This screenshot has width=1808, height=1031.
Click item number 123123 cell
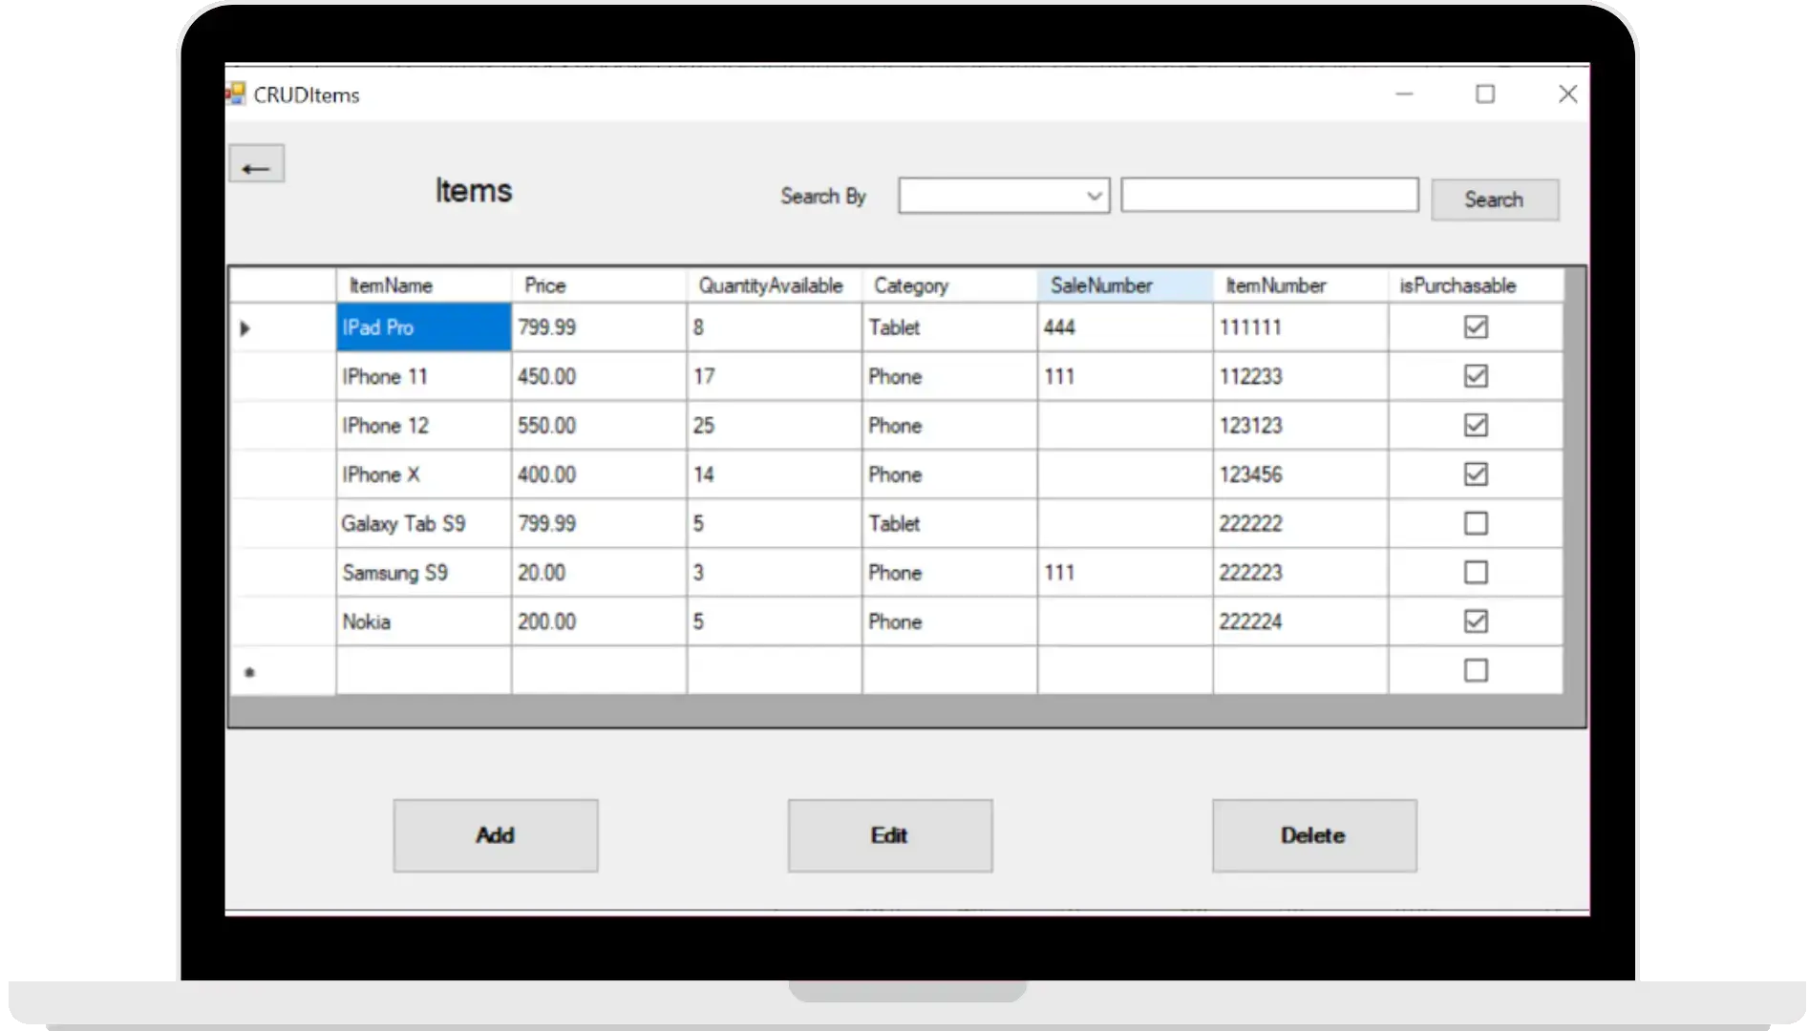point(1301,425)
